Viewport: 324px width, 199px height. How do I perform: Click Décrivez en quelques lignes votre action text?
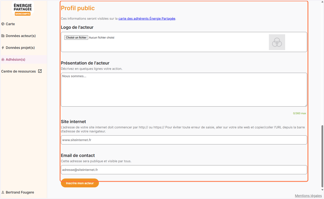[x=92, y=69]
